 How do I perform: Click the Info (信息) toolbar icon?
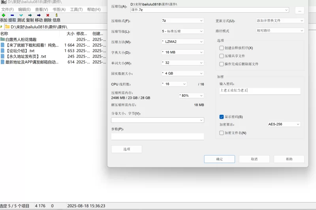point(56,15)
